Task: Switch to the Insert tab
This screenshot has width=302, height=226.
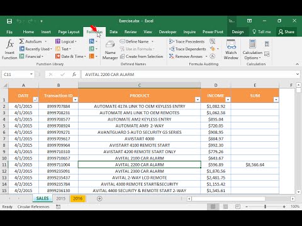Action: click(46, 32)
